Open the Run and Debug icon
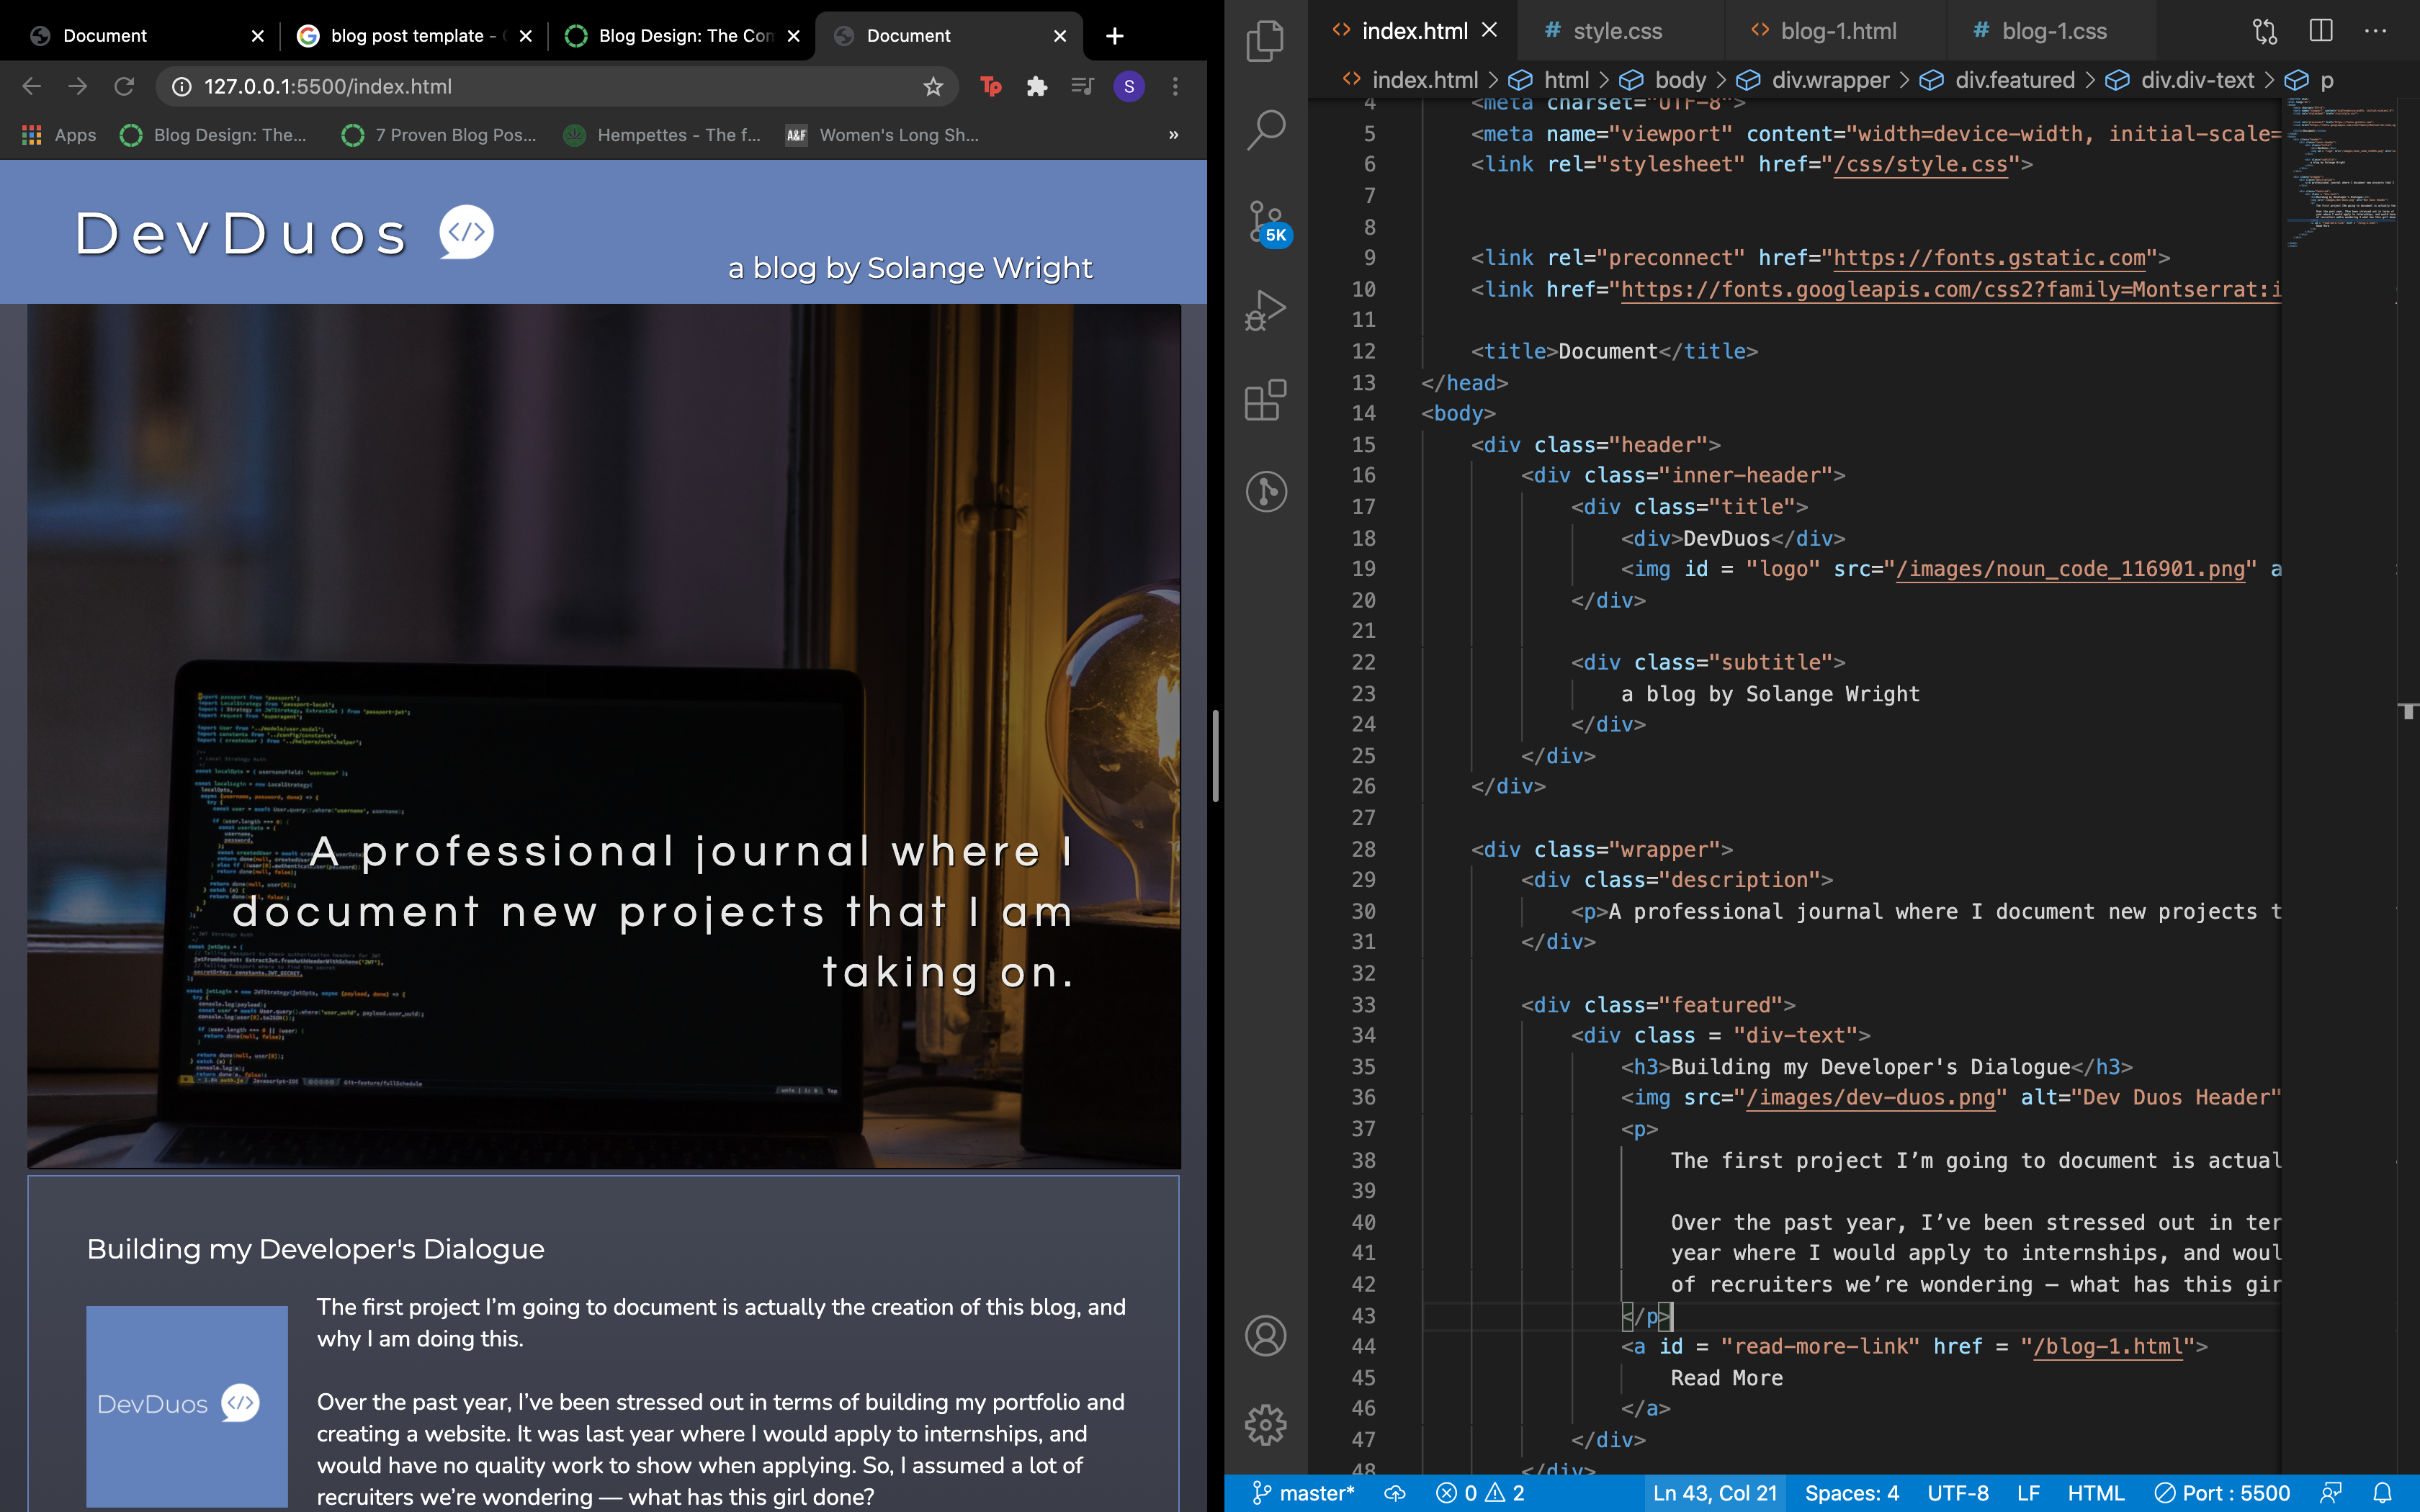2420x1512 pixels. tap(1266, 310)
